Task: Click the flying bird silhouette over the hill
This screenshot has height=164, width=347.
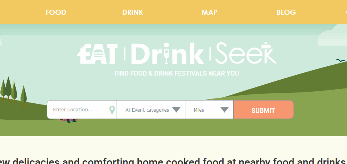Action: tap(341, 60)
